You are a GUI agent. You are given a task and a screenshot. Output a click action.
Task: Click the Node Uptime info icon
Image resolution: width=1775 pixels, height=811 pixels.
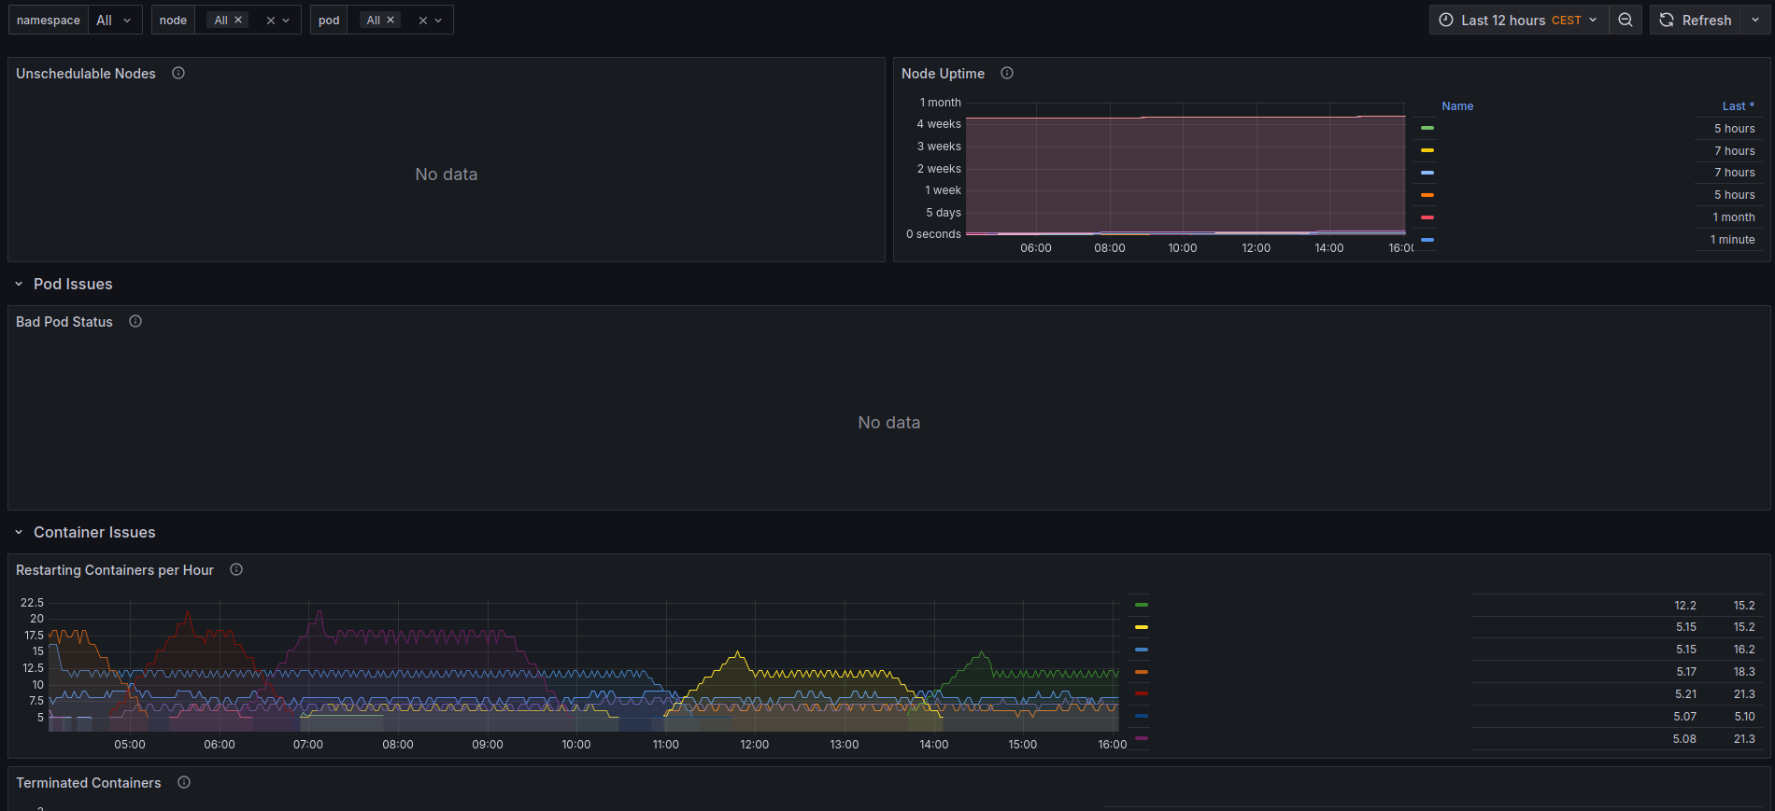1007,73
